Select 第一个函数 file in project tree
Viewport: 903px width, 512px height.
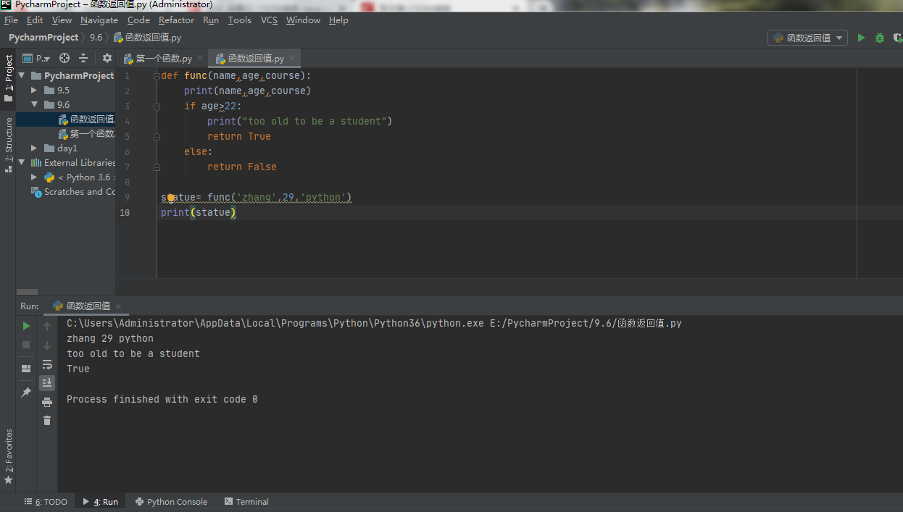[66, 134]
